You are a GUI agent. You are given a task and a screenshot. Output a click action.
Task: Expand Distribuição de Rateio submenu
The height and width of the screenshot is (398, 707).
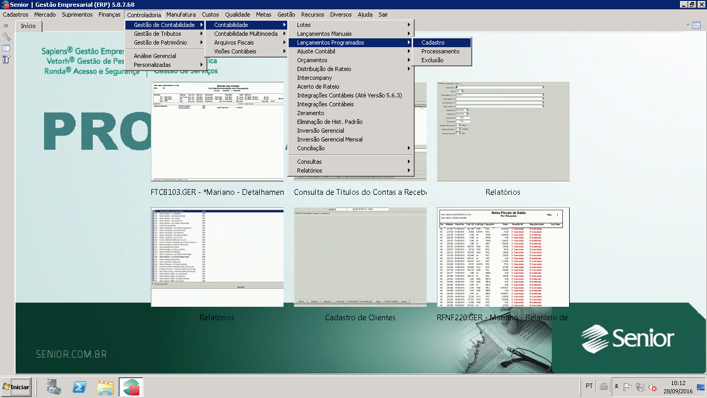click(x=351, y=69)
